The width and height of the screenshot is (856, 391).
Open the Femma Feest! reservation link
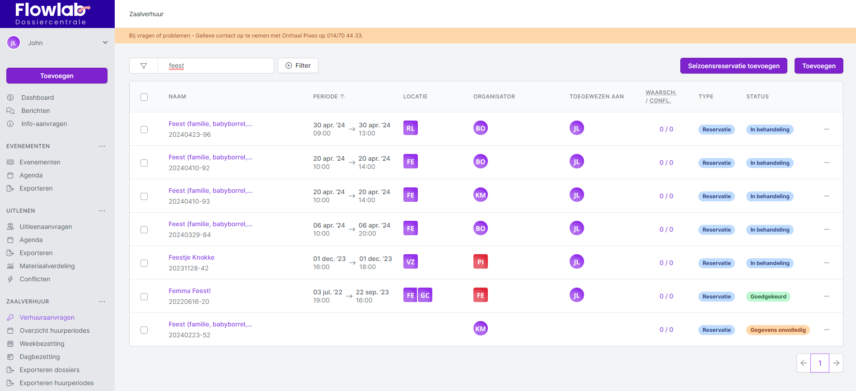(x=190, y=291)
